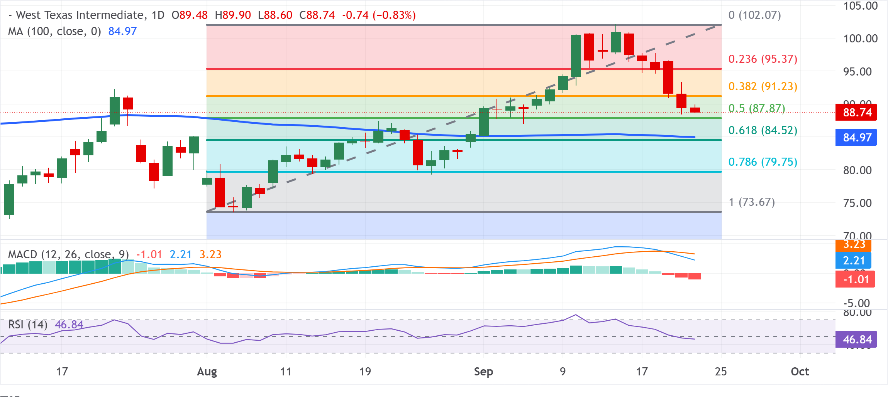
Task: Click the 11 date on time axis
Action: (x=285, y=372)
